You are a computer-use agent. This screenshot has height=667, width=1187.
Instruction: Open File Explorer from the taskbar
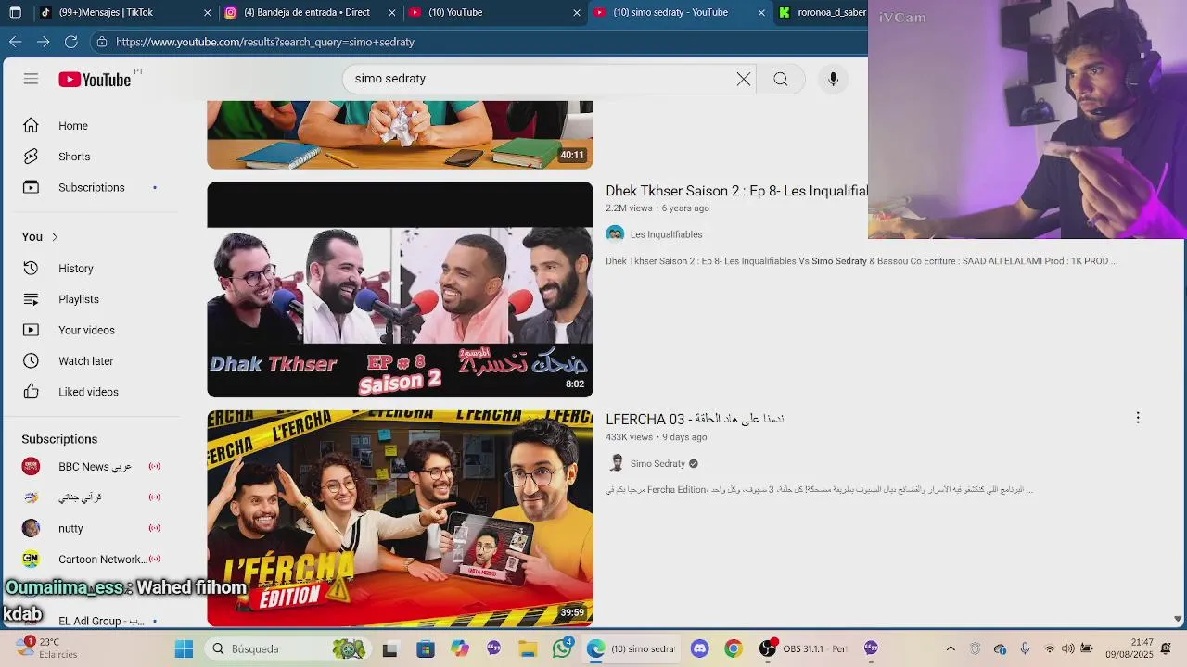[x=528, y=648]
